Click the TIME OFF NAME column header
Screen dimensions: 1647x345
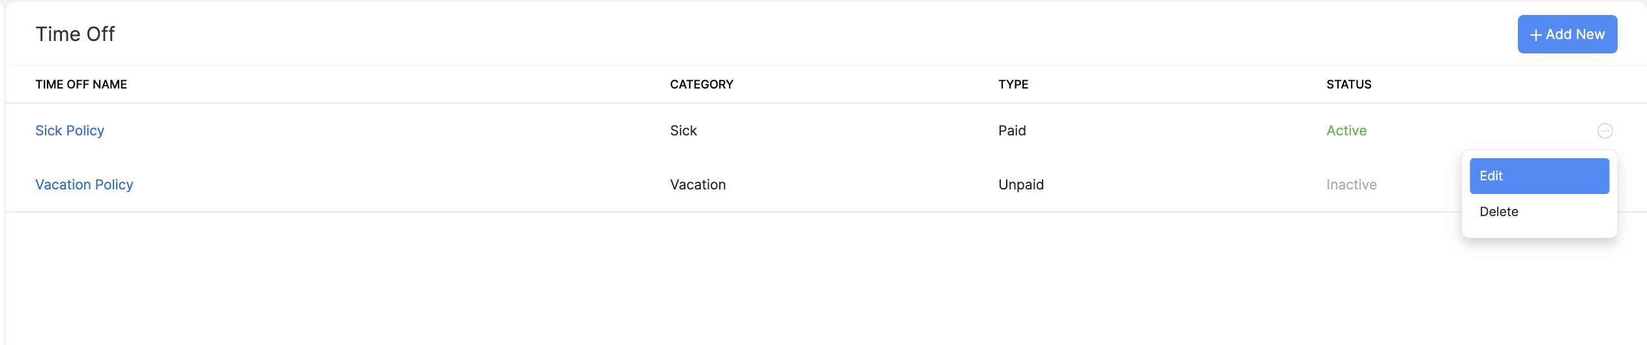[81, 85]
